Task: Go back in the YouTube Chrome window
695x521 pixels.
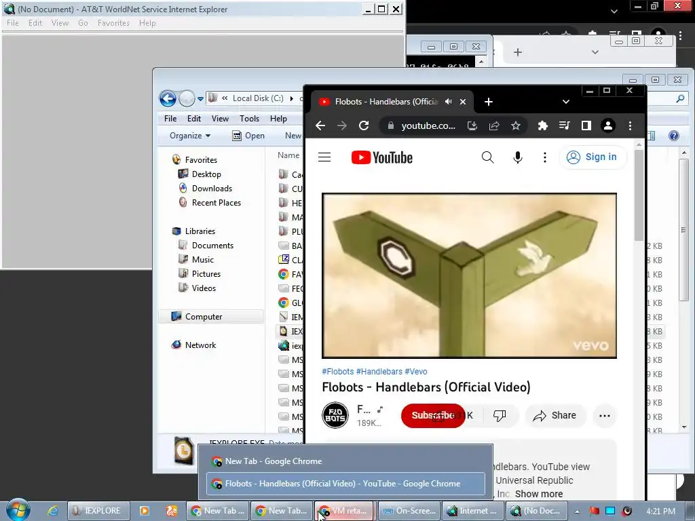Action: 320,126
